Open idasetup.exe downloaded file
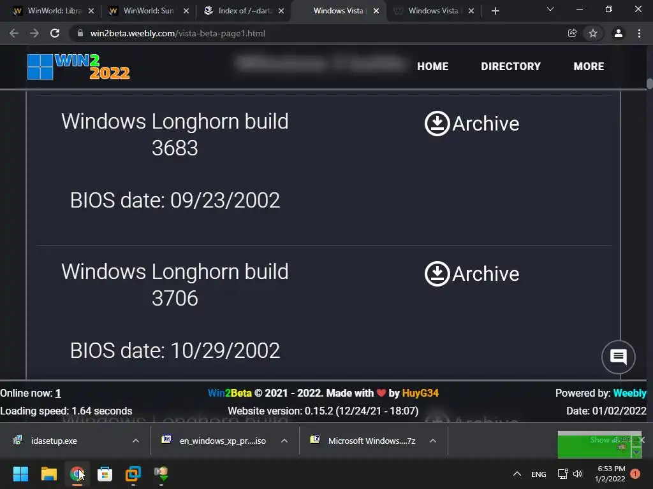Image resolution: width=653 pixels, height=489 pixels. (54, 441)
